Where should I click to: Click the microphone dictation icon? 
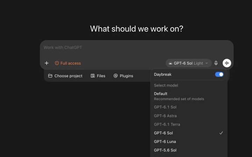tap(216, 63)
